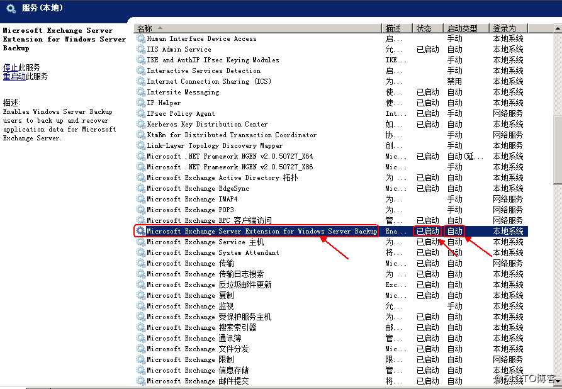
Task: Click 自动(延... startup type of NGEN X64
Action: (465, 156)
